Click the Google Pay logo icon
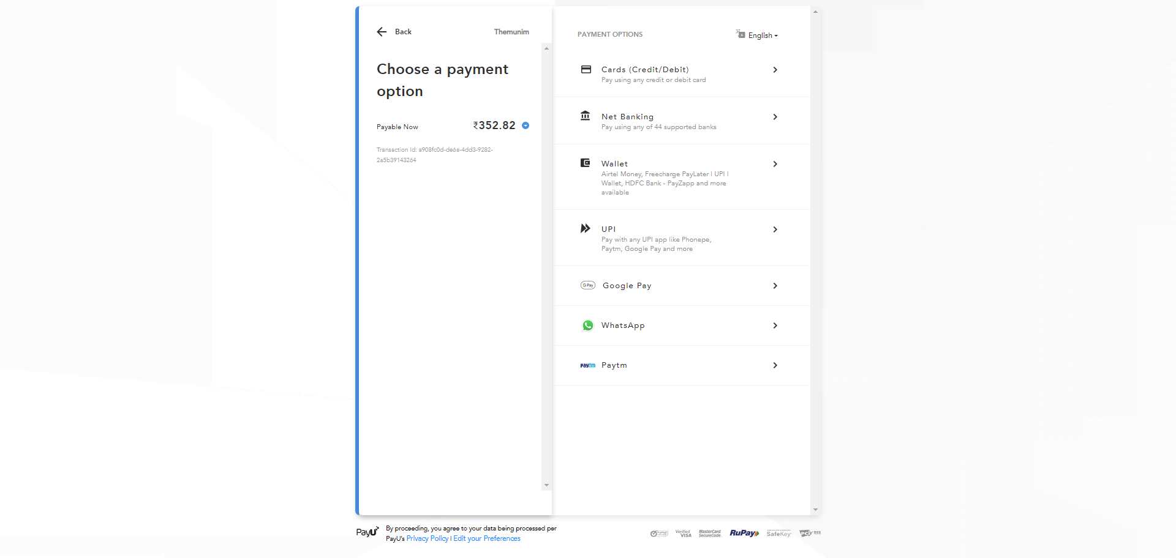Screen dimensions: 1176x558 [x=588, y=285]
